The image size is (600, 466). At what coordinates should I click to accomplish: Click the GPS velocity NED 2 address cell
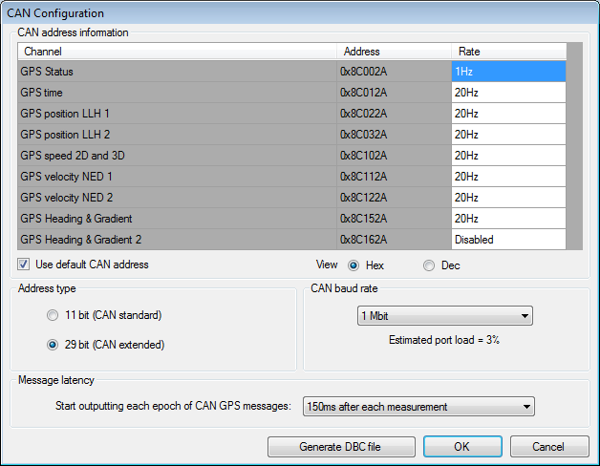393,198
